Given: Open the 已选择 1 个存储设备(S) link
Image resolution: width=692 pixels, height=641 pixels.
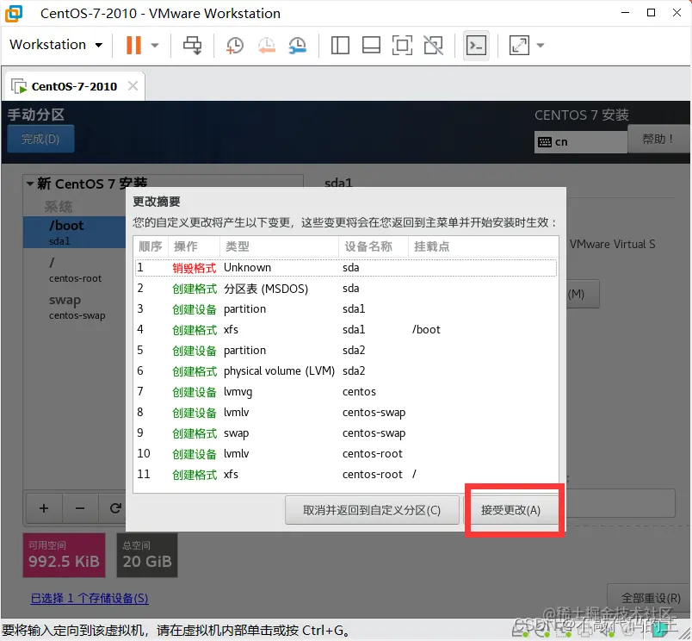Looking at the screenshot, I should [90, 598].
